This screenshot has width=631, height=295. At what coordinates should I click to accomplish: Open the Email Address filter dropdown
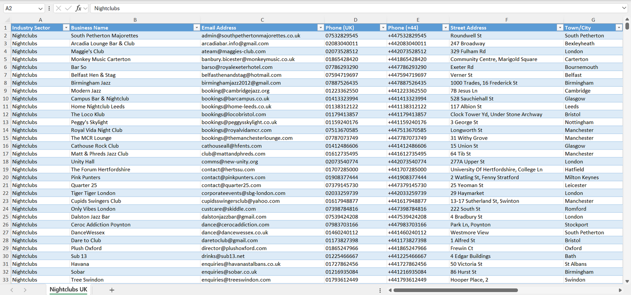(x=321, y=27)
